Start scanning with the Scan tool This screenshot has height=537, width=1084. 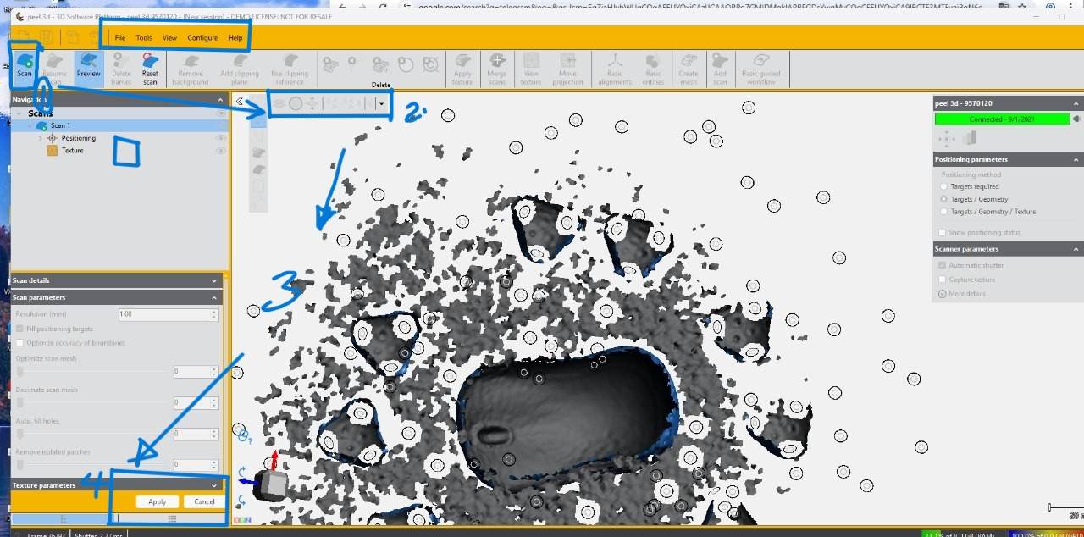(x=25, y=68)
